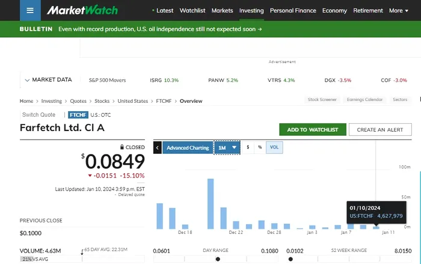The height and width of the screenshot is (264, 421).
Task: Click Add to Watchlist button
Action: (x=313, y=129)
